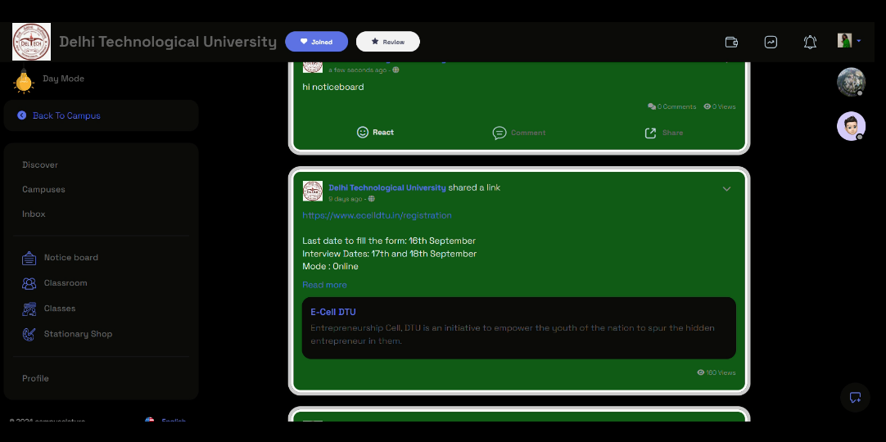The height and width of the screenshot is (442, 886).
Task: Open the E-Cell DTU link preview title
Action: [333, 312]
